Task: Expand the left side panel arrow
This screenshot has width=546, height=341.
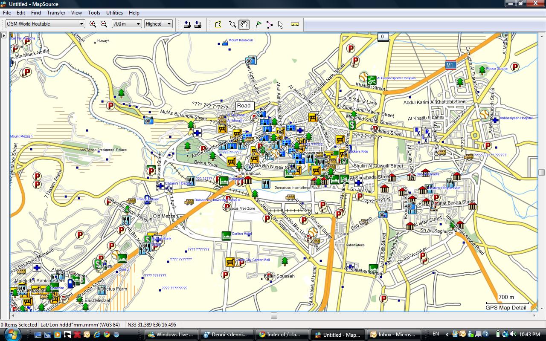Action: pos(4,36)
